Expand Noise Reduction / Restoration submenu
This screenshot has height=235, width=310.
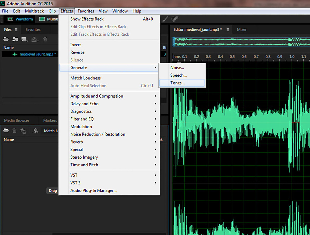110,134
